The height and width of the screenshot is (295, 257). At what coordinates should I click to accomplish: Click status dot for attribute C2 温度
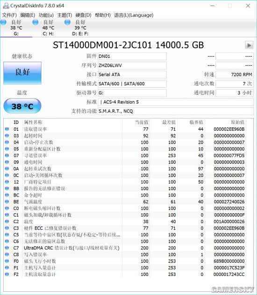pyautogui.click(x=7, y=221)
